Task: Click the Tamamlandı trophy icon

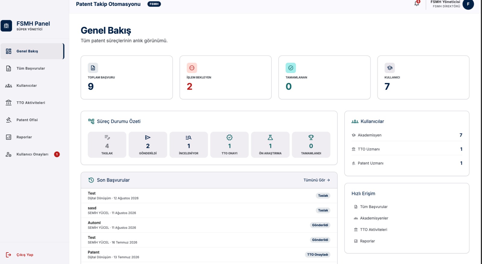Action: 311,138
